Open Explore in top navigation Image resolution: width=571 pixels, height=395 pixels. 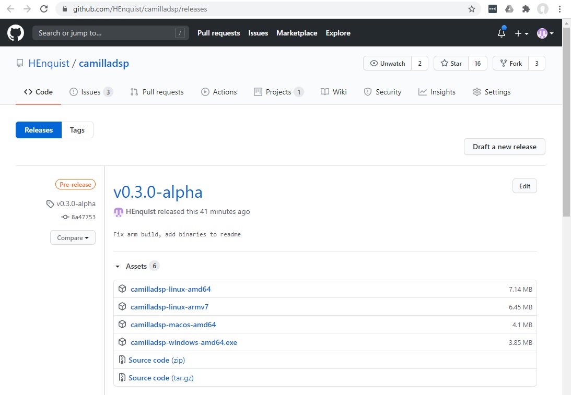[x=338, y=33]
